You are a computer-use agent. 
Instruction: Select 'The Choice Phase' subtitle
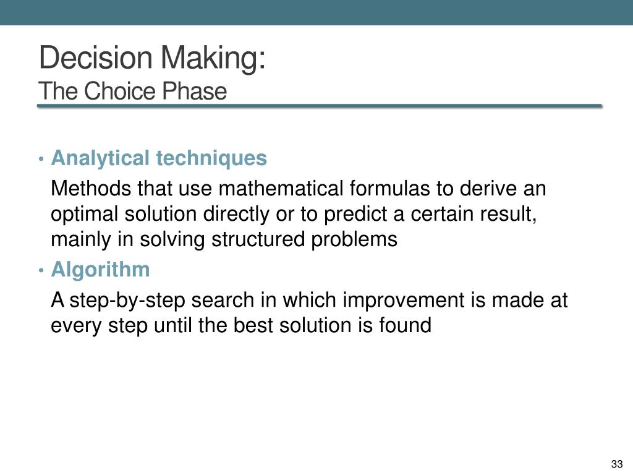[132, 90]
